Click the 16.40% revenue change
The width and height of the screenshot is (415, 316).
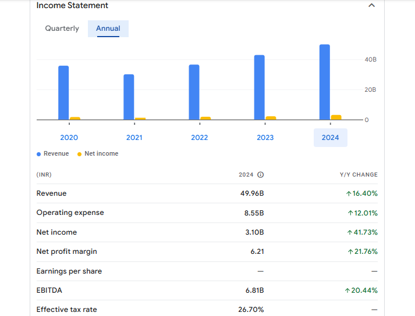pos(361,193)
